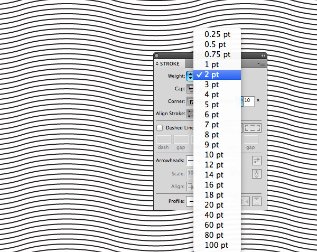The height and width of the screenshot is (252, 317).
Task: Click the swap arrowheads icon
Action: coord(257,161)
